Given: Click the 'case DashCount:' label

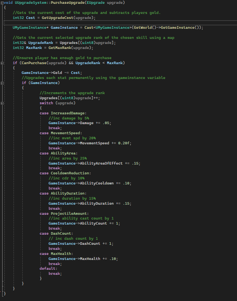Looking at the screenshot, I should [x=56, y=233].
